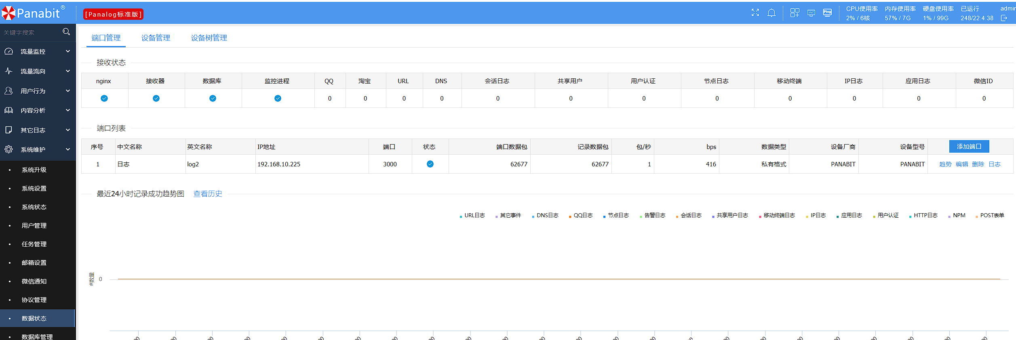
Task: Click the 系统维护 gear icon
Action: [8, 149]
